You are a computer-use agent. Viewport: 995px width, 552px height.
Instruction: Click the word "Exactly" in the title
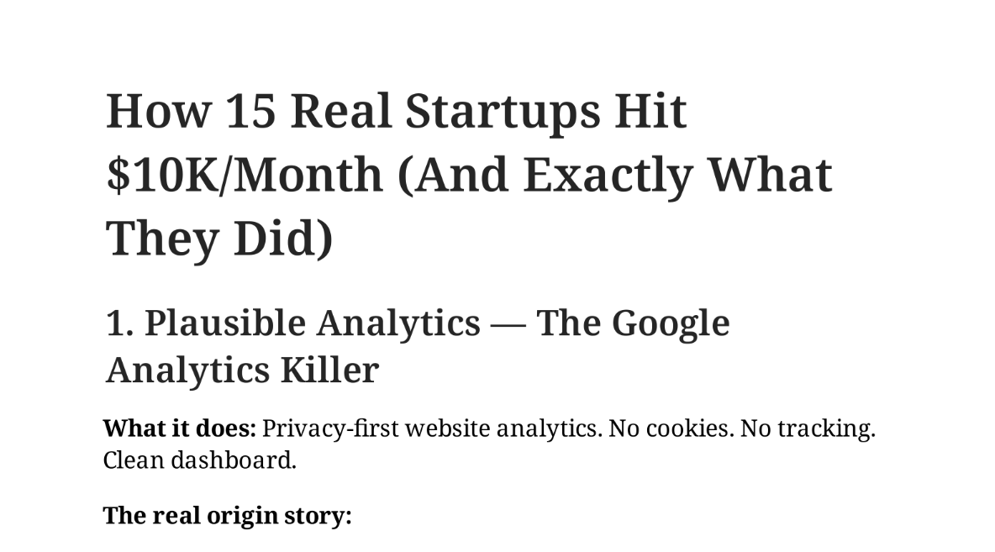[x=608, y=175]
